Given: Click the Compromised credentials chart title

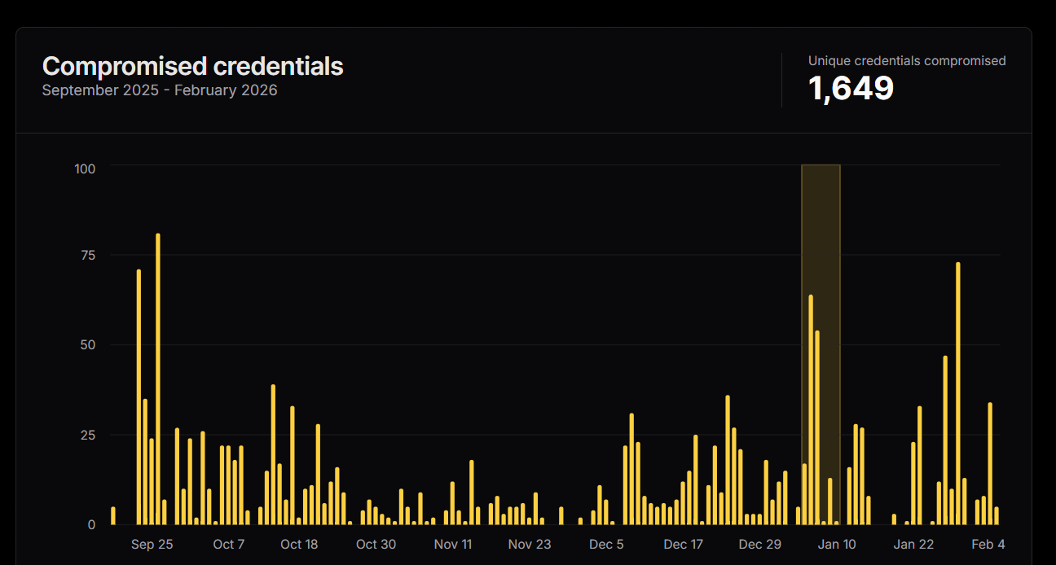Looking at the screenshot, I should 192,66.
